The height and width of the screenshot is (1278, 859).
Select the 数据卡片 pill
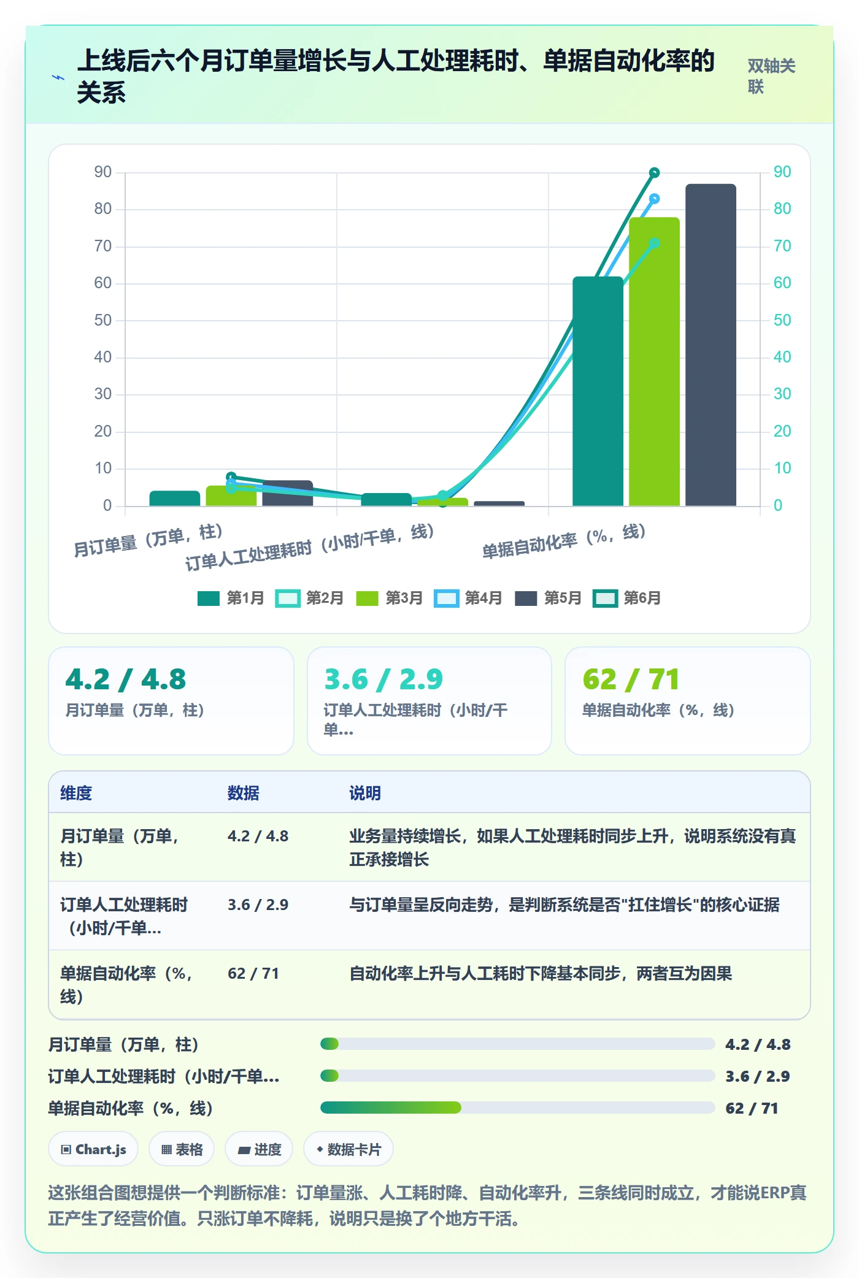click(x=349, y=1149)
